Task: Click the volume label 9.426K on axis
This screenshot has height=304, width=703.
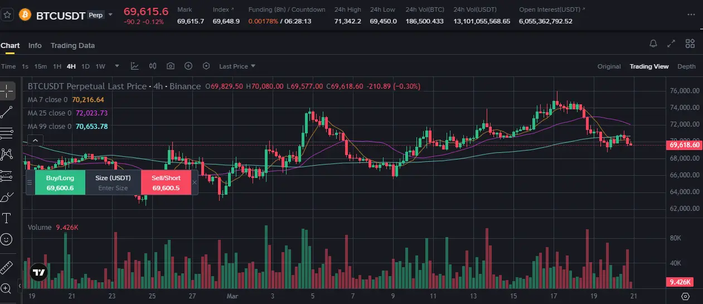Action: pos(680,282)
